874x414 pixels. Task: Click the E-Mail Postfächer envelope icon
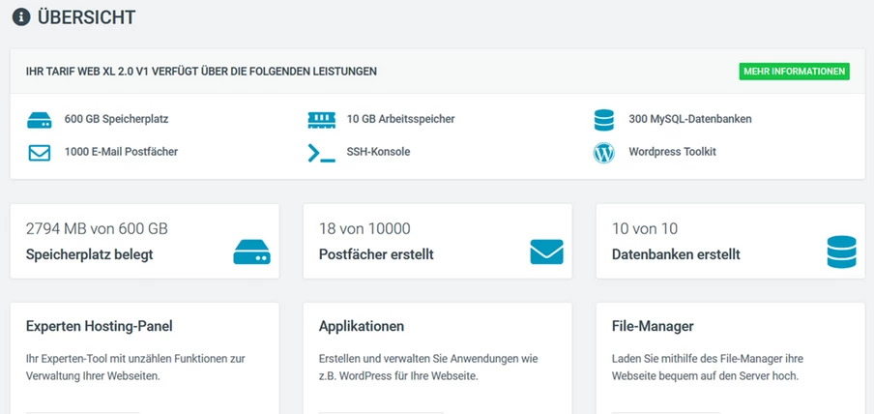point(39,152)
